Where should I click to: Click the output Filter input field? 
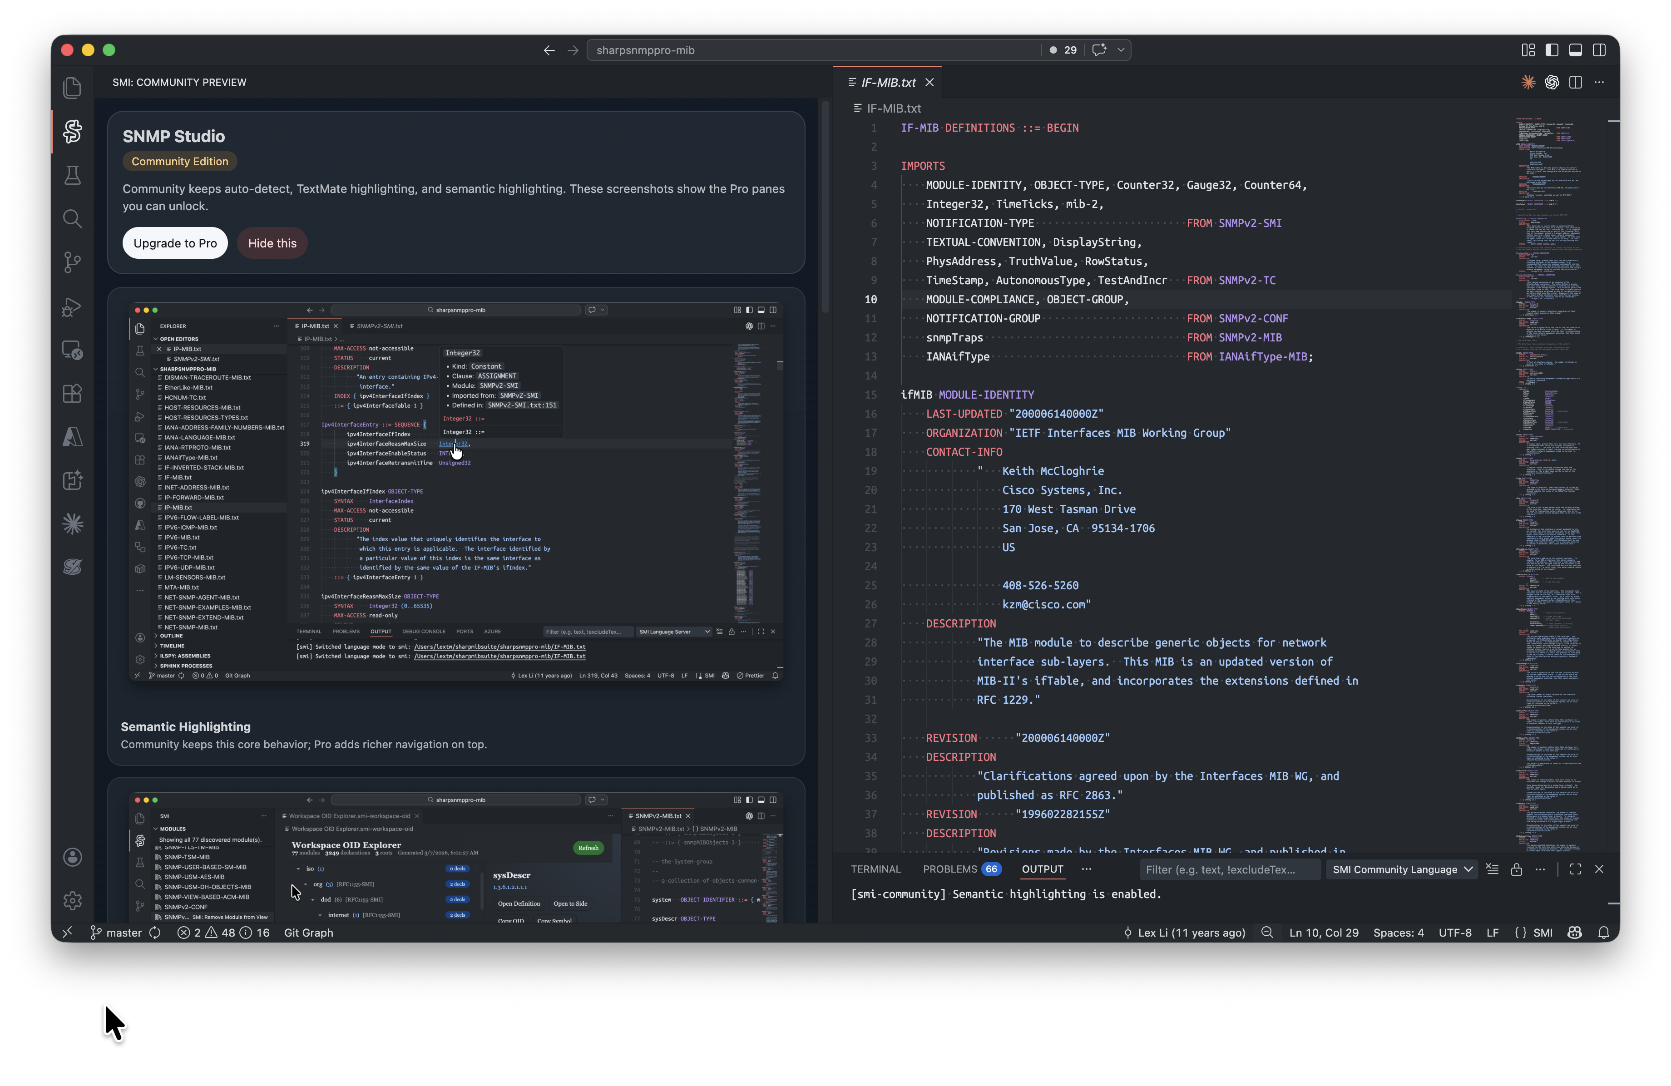coord(1229,869)
